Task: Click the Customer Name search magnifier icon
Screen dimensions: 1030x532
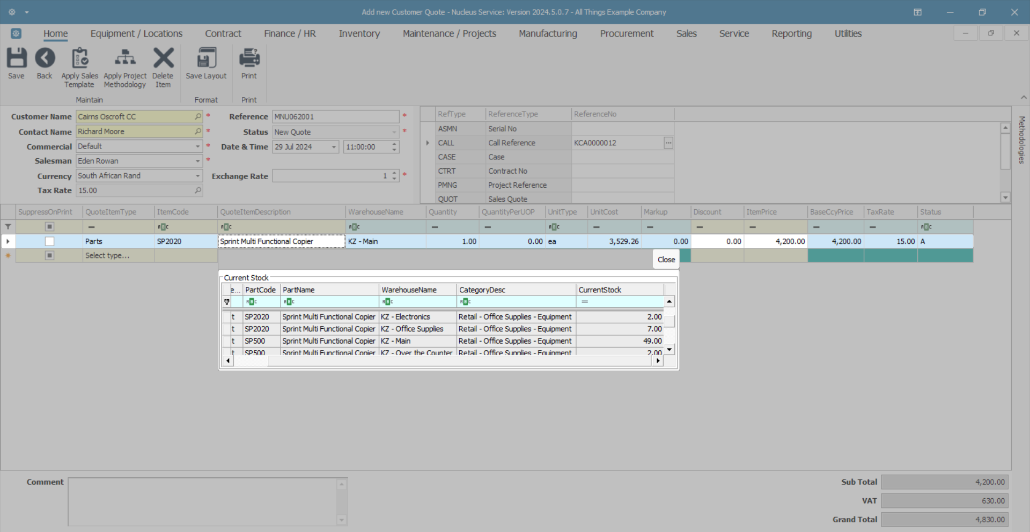Action: point(198,116)
